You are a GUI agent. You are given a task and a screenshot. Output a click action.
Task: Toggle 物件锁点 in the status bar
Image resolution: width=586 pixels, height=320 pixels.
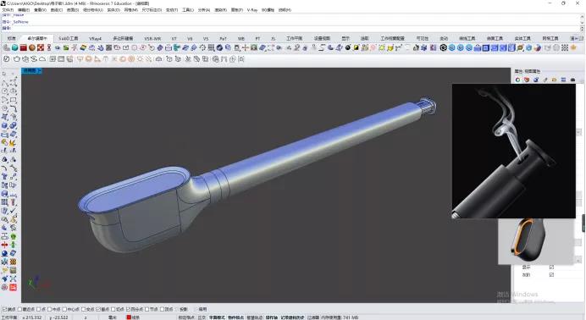pyautogui.click(x=235, y=317)
